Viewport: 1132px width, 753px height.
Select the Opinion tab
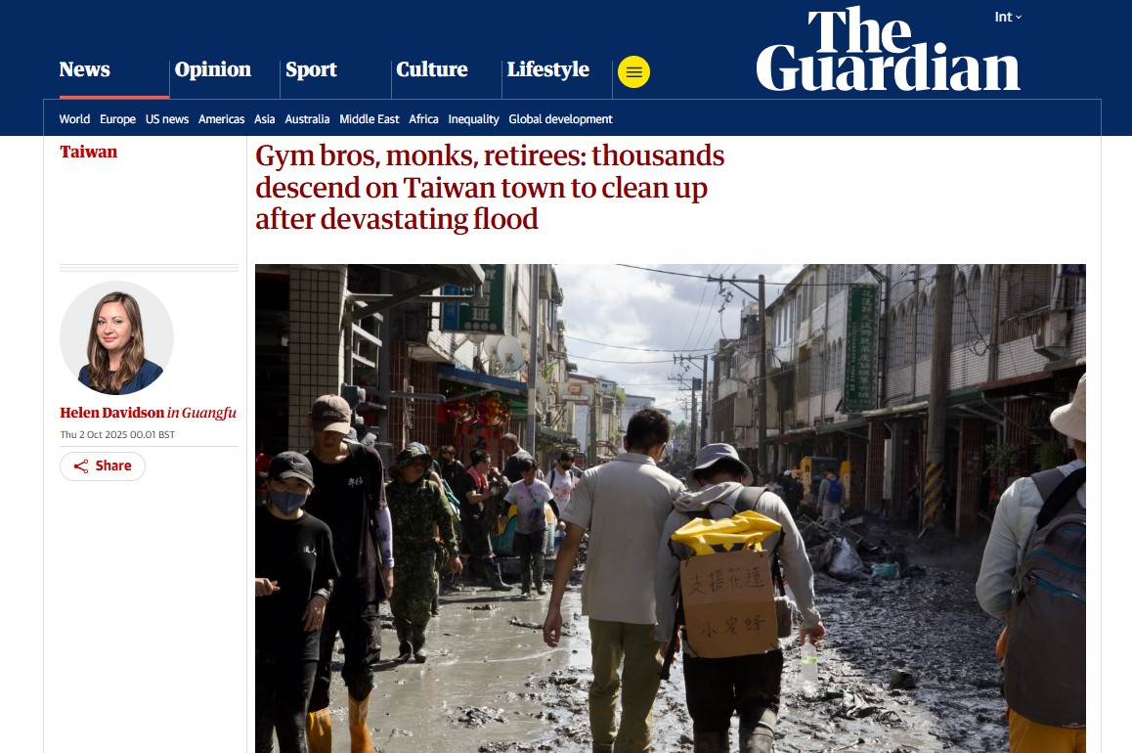213,69
